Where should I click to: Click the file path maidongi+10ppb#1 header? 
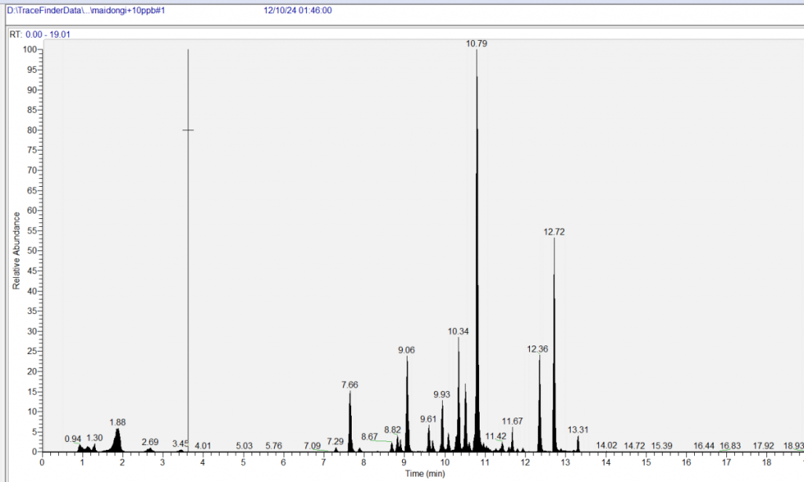pos(86,11)
